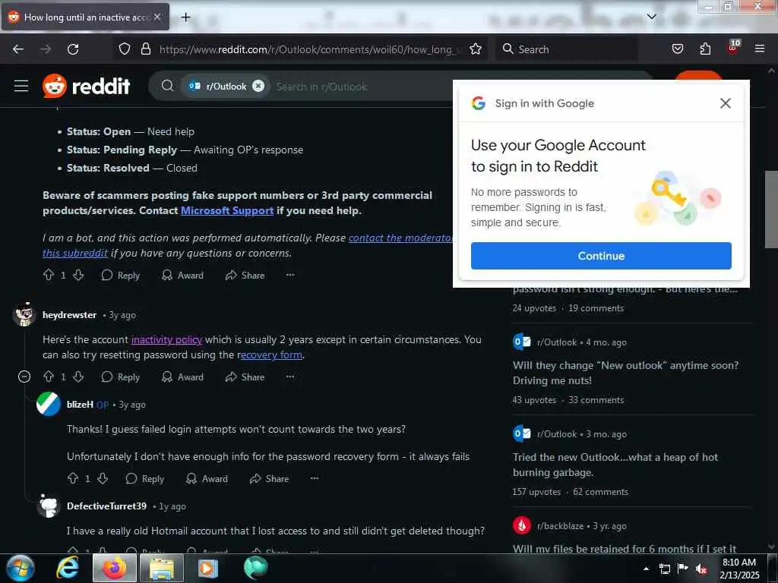Open more options on heydrewster's comment
The height and width of the screenshot is (583, 778).
(290, 377)
